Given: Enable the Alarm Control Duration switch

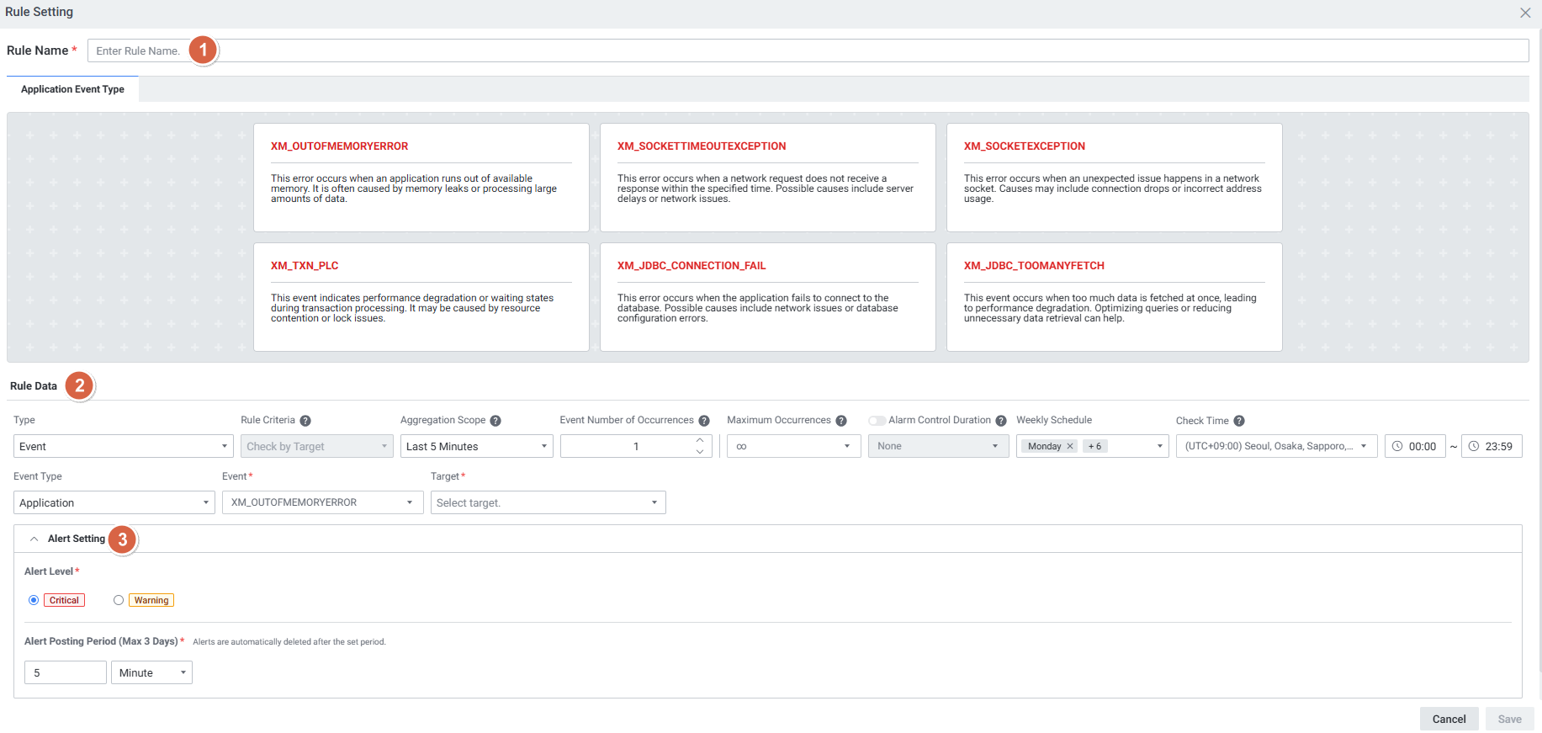Looking at the screenshot, I should coord(877,421).
